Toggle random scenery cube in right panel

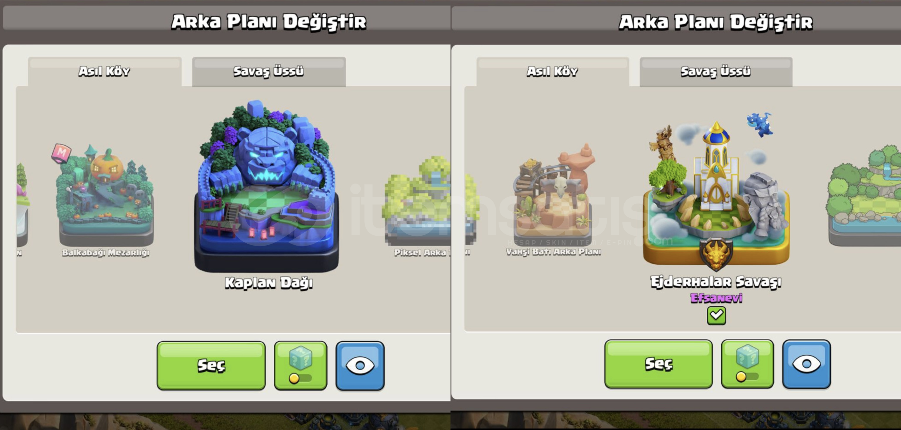tap(748, 364)
